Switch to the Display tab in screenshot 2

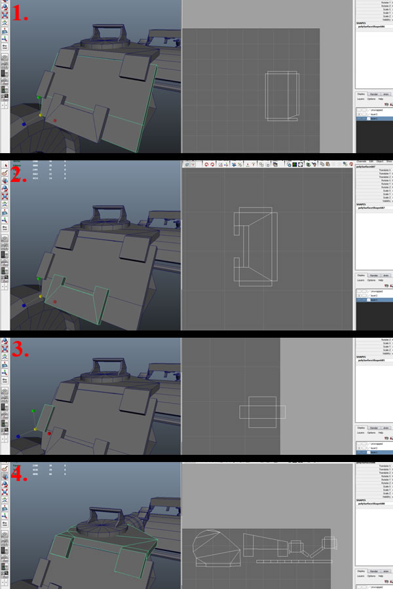click(x=361, y=276)
